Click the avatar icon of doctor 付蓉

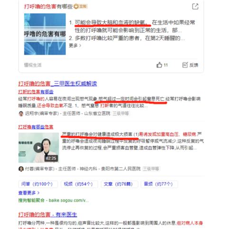click(x=21, y=169)
